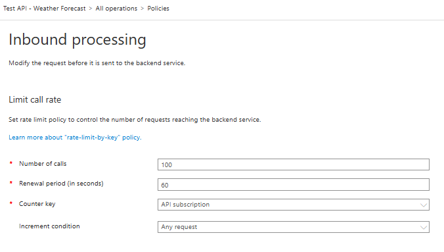The image size is (444, 252).
Task: Click the breadcrumb arrow before All operations
Action: coord(91,9)
